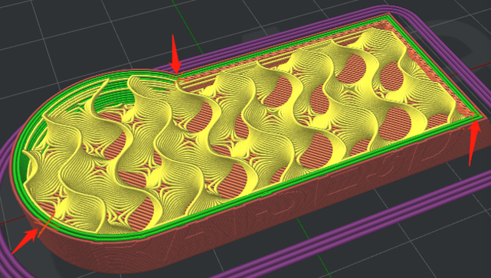This screenshot has width=491, height=278.
Task: Click the red arrow at the bottom-left seam
Action: pos(26,240)
